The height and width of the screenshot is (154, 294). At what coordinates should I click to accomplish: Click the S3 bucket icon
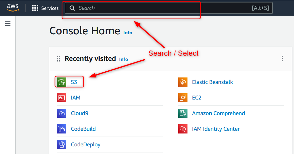click(62, 82)
